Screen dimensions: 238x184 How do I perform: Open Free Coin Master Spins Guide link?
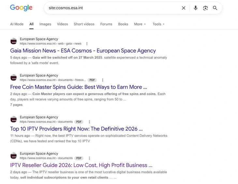[x=79, y=87]
